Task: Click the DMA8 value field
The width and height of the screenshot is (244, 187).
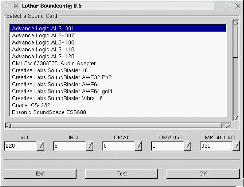Action: click(x=118, y=146)
